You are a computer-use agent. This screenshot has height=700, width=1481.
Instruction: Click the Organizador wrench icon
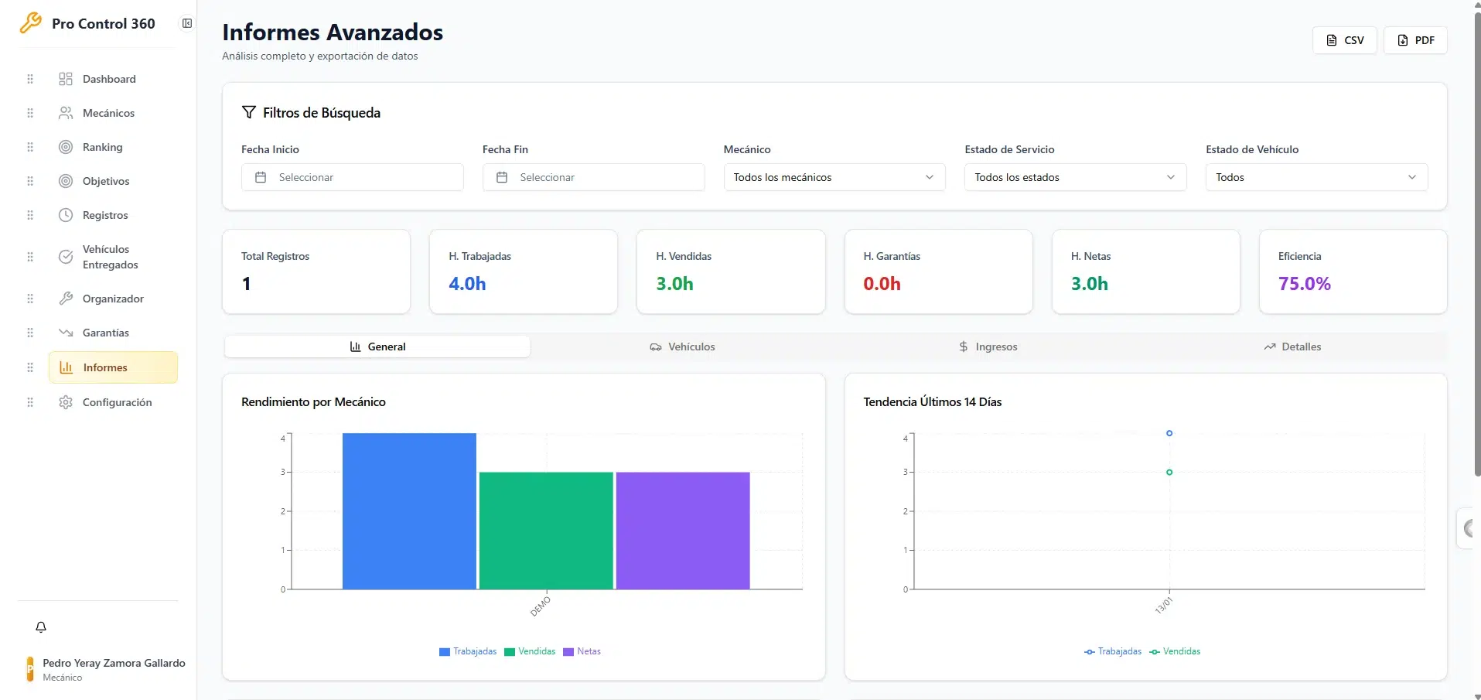pos(66,299)
